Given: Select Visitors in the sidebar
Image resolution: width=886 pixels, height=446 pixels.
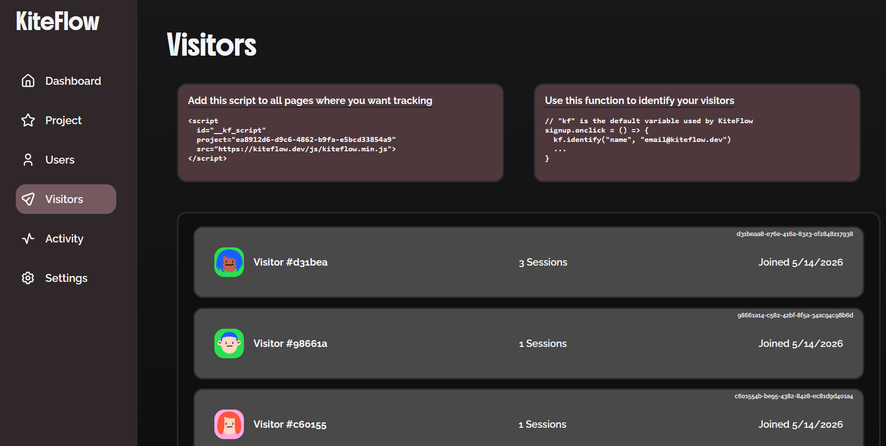Looking at the screenshot, I should tap(66, 199).
